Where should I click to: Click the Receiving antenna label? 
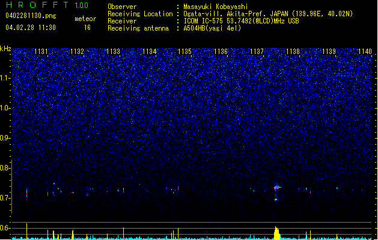click(138, 28)
